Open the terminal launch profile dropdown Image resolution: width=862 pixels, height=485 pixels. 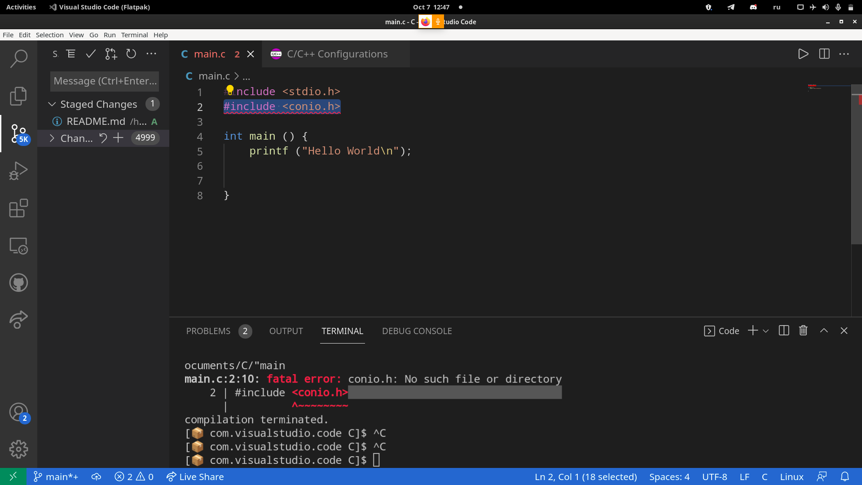coord(766,331)
